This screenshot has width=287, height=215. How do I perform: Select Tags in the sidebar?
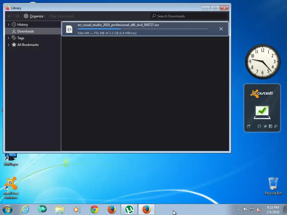click(20, 38)
